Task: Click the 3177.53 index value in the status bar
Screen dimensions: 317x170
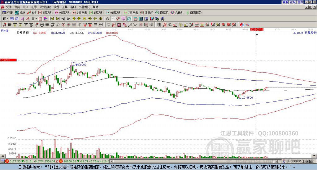Action: pos(15,161)
